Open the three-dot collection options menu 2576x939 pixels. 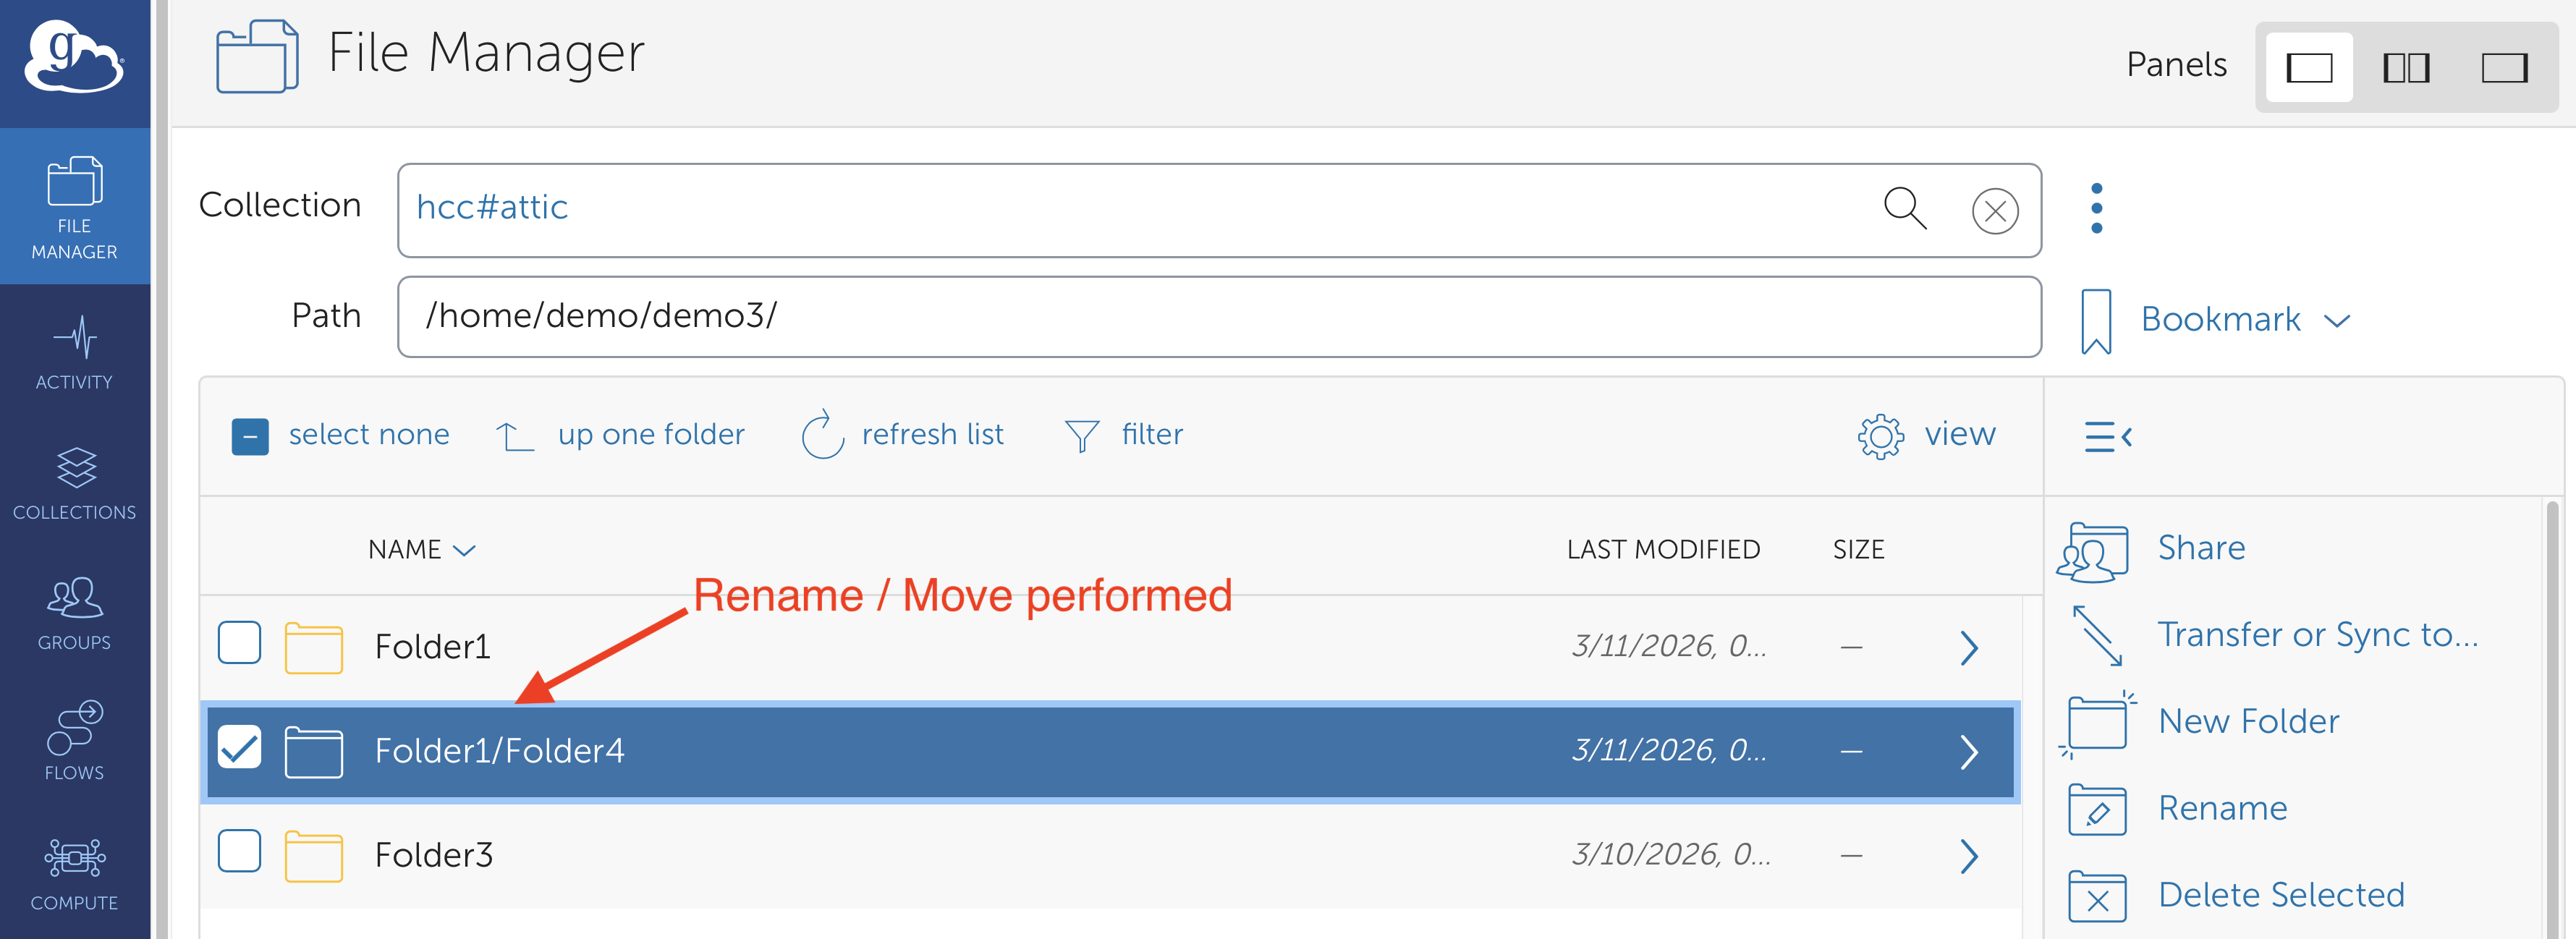[2096, 209]
